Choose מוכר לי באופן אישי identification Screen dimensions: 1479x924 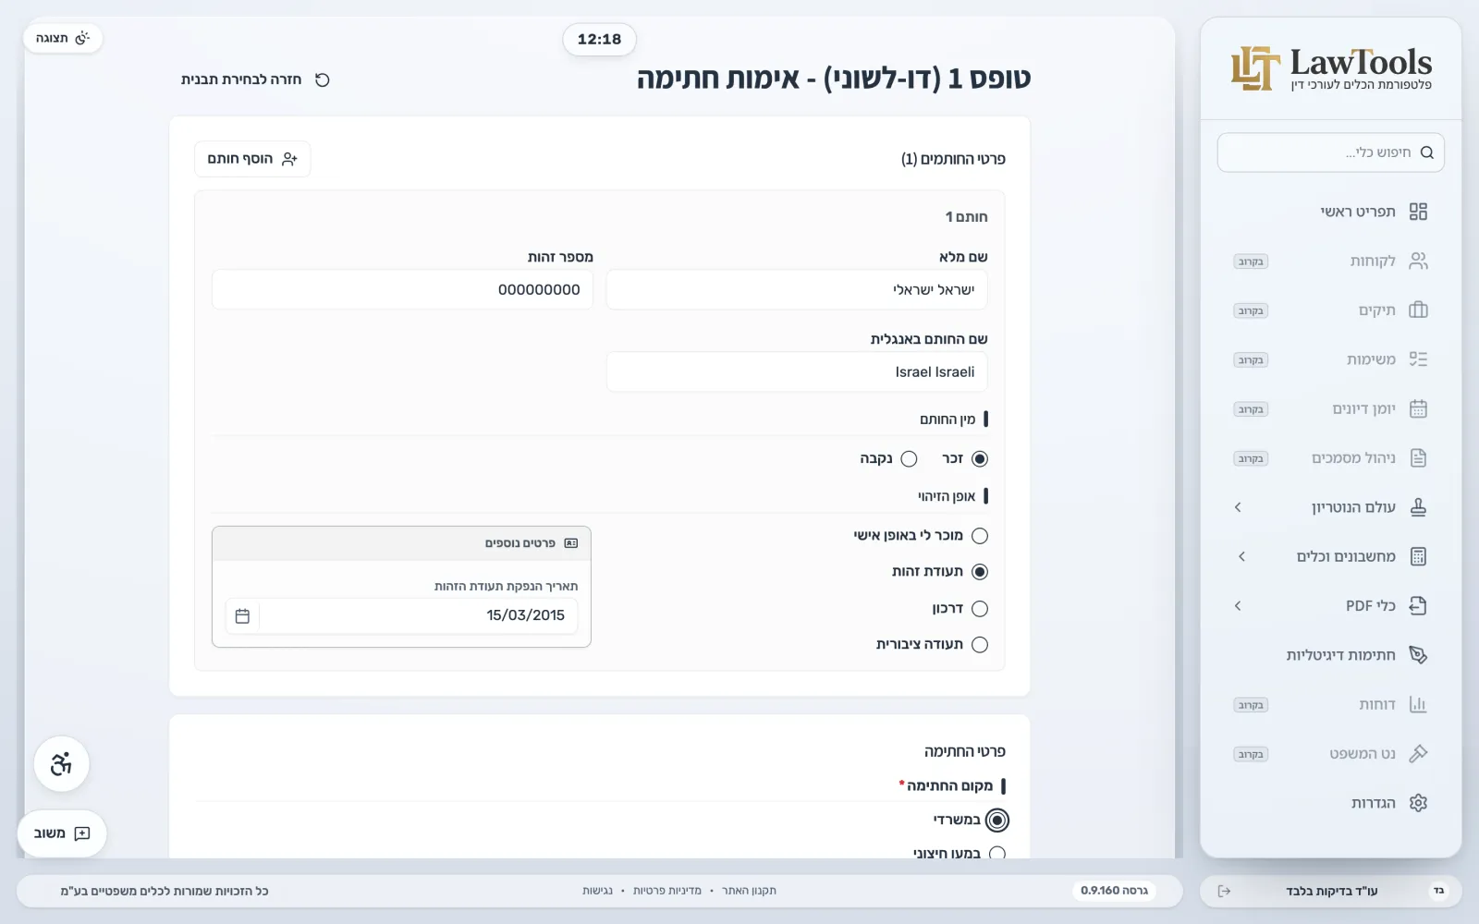coord(980,536)
